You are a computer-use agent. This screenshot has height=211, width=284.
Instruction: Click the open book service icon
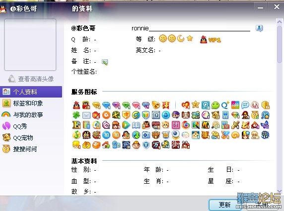(x=136, y=125)
